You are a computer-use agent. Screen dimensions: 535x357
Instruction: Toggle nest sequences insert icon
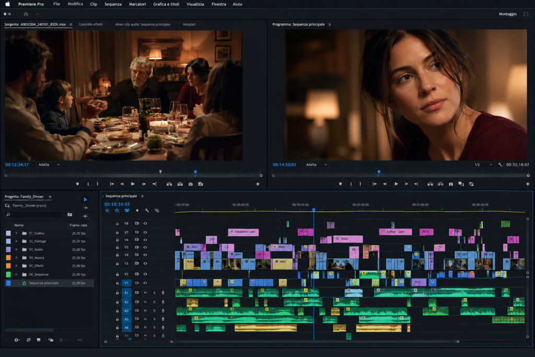107,211
